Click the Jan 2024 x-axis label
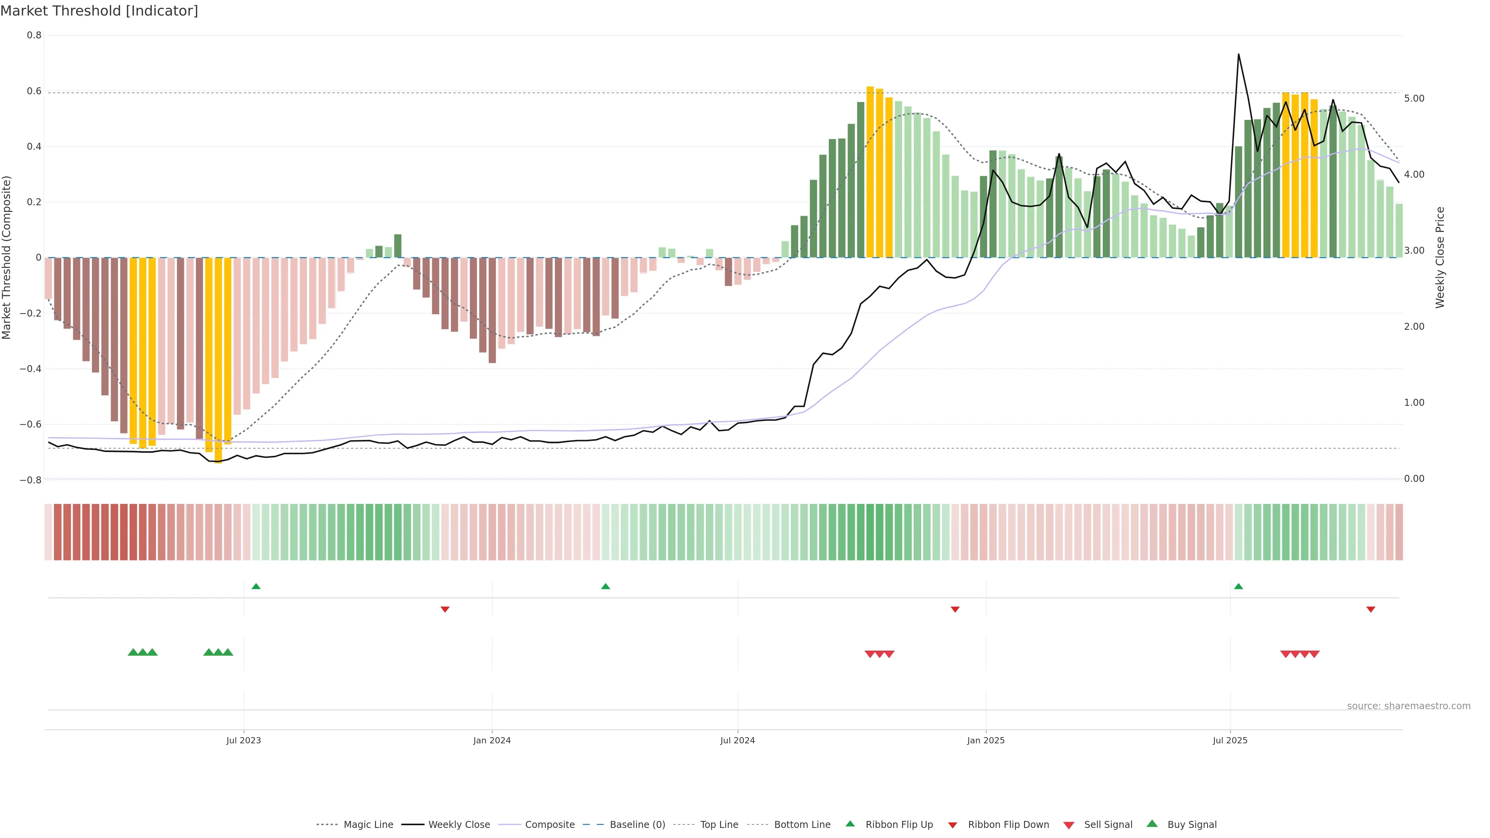1490x838 pixels. pos(492,740)
